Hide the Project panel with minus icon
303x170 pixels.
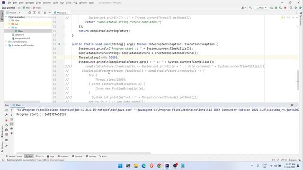[49, 13]
